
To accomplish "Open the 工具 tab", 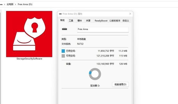I will click(x=71, y=21).
